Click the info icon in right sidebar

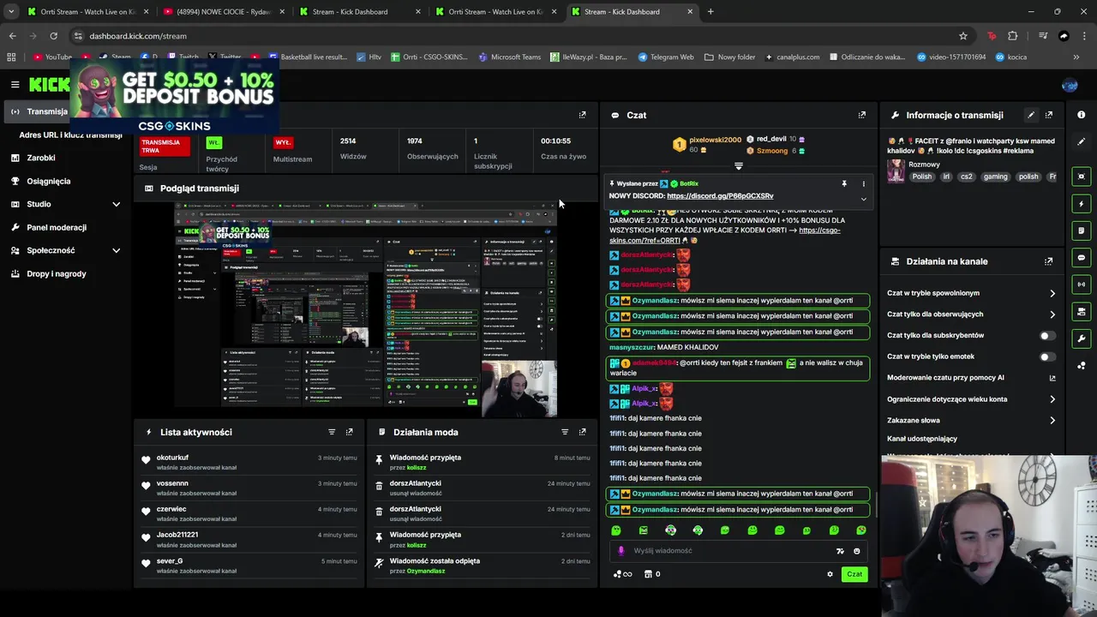pos(1082,115)
